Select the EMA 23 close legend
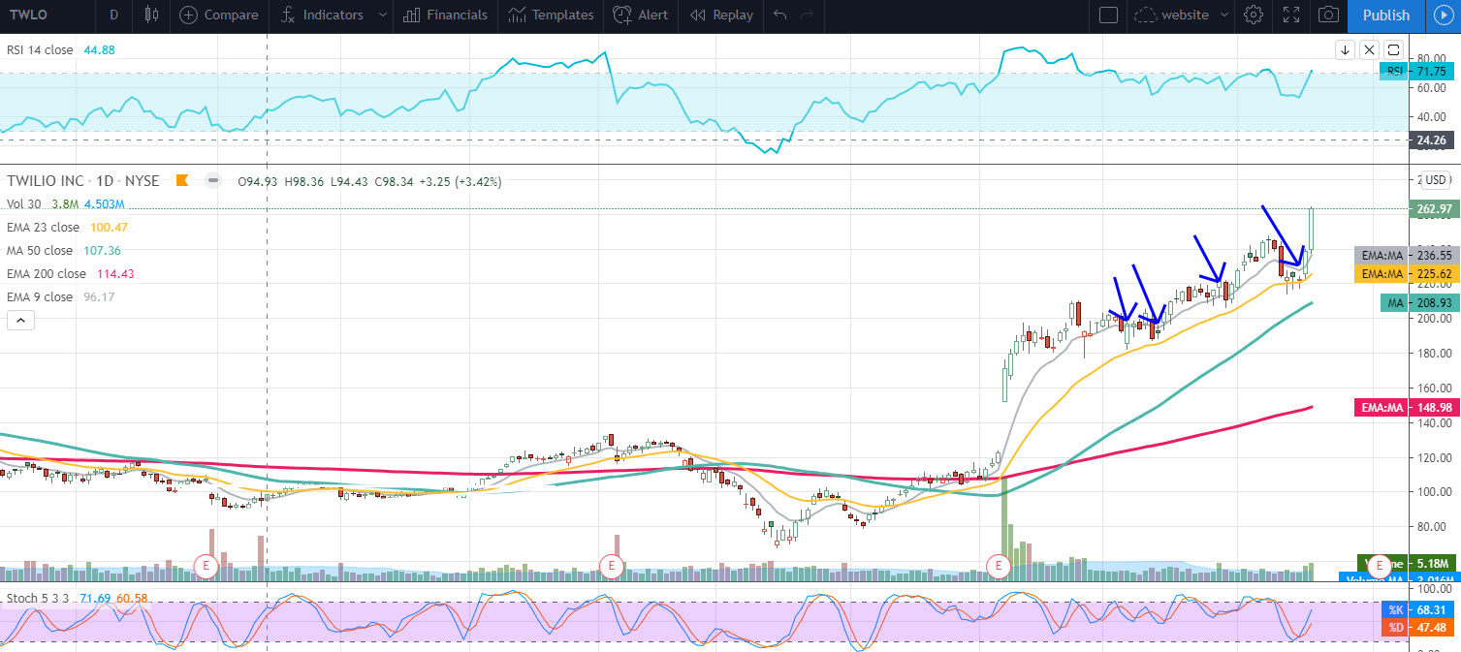Screen dimensions: 1461x652 pos(43,228)
